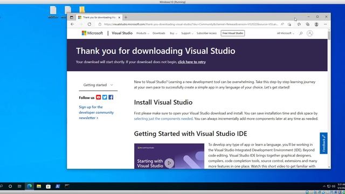Open Microsoft Edge in the taskbar

(29, 186)
